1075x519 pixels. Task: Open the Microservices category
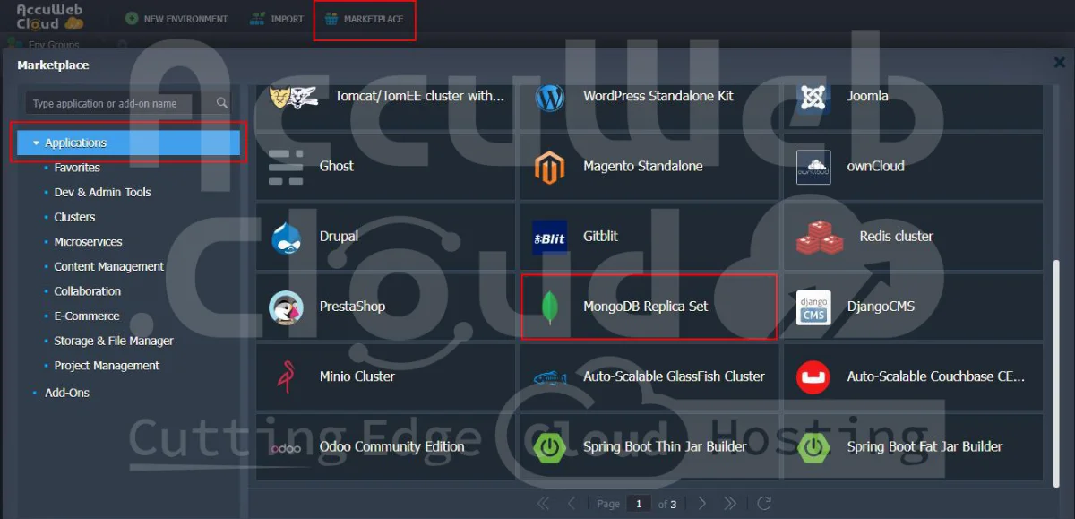[88, 242]
